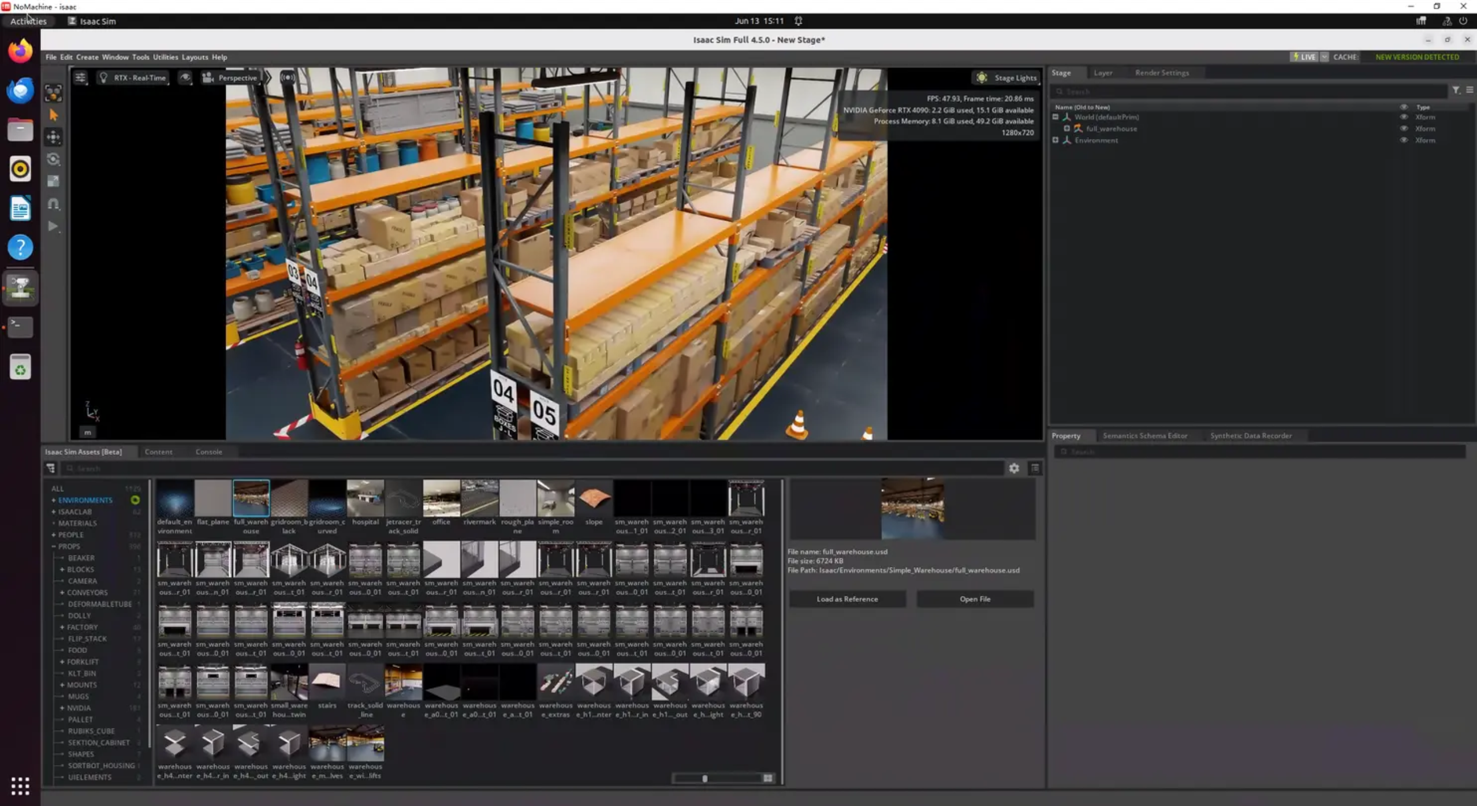
Task: Click the Stage panel filter funnel icon
Action: tap(1456, 91)
